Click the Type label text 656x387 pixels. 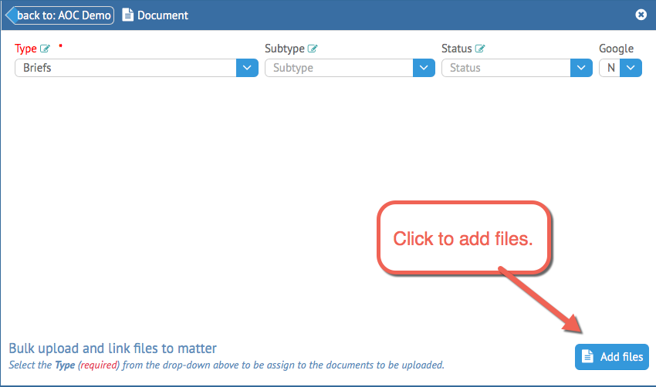click(25, 49)
